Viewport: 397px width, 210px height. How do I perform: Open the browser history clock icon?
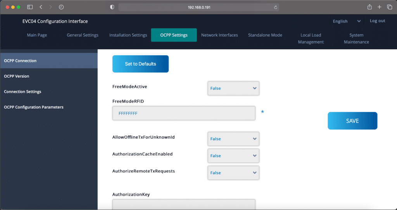pyautogui.click(x=61, y=7)
